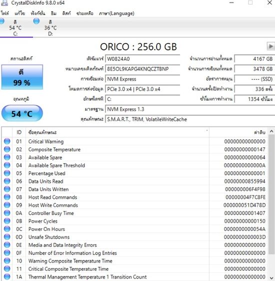Click the raw value 0000000855994
Screen dimensions: 275x281
point(244,181)
